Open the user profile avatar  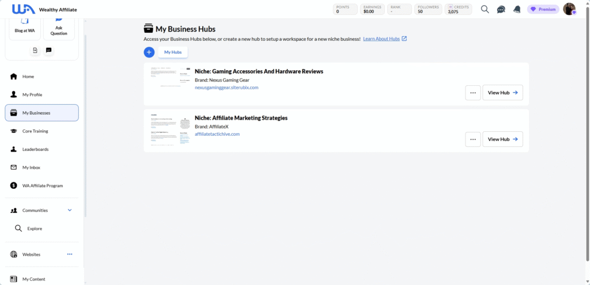pyautogui.click(x=569, y=9)
